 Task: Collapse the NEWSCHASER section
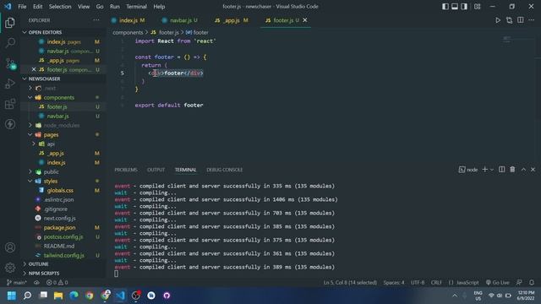(x=44, y=79)
